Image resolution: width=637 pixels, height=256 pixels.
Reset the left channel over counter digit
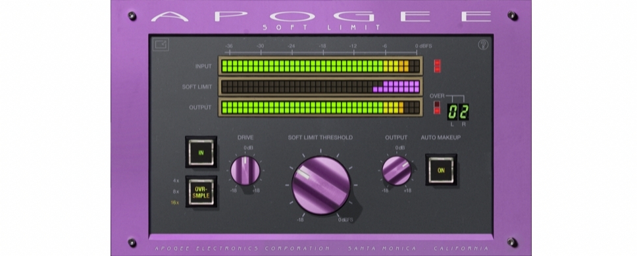[x=453, y=112]
